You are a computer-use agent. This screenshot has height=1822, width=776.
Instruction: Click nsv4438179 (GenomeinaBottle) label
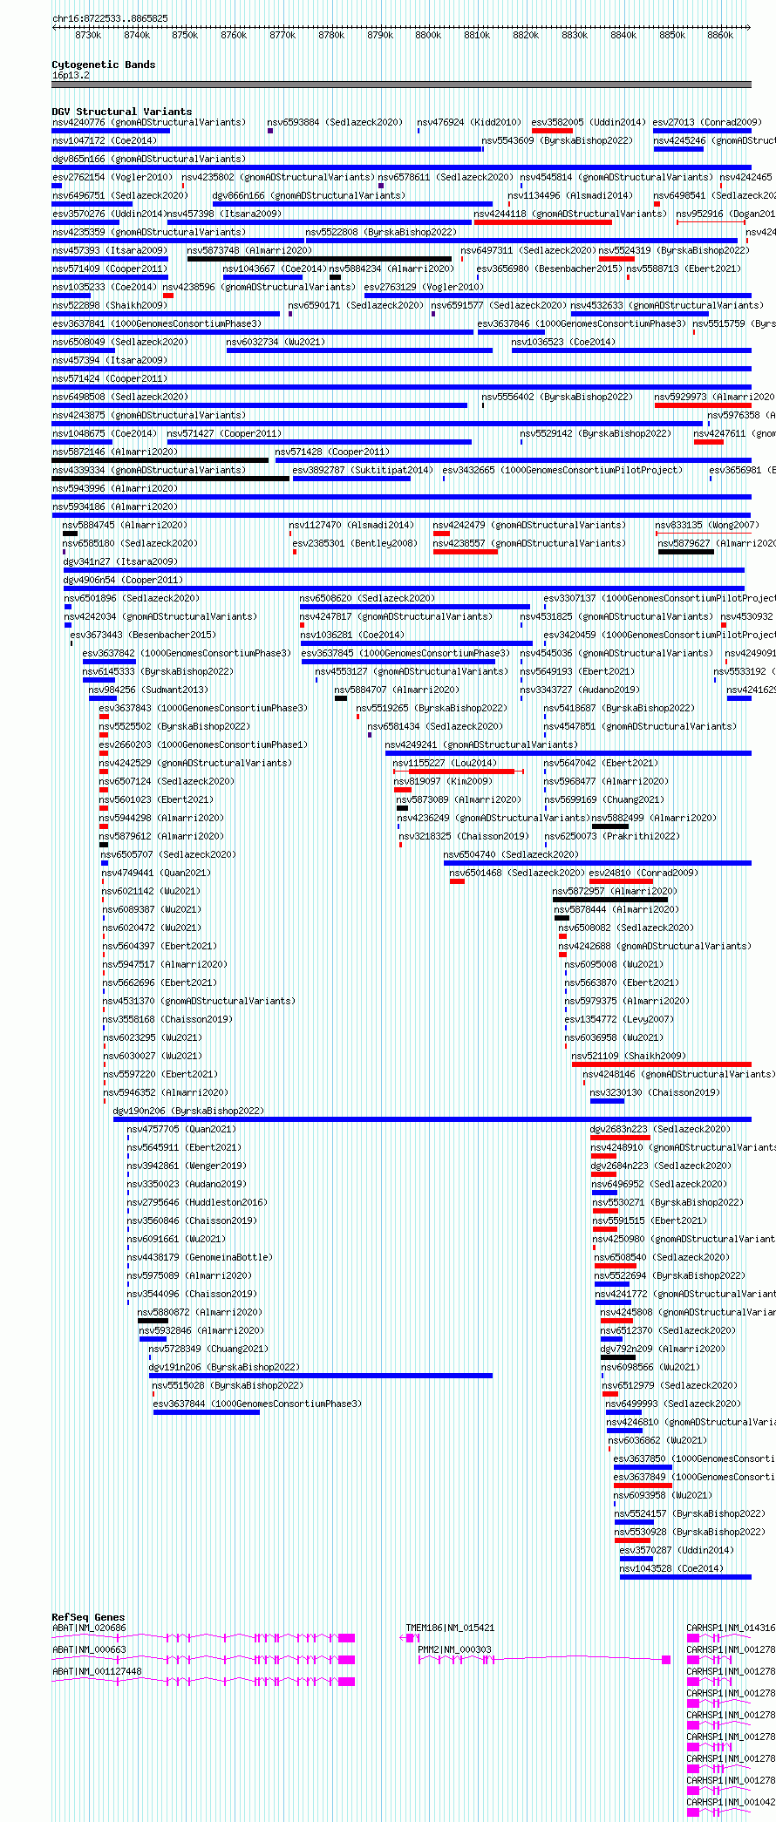click(201, 1257)
